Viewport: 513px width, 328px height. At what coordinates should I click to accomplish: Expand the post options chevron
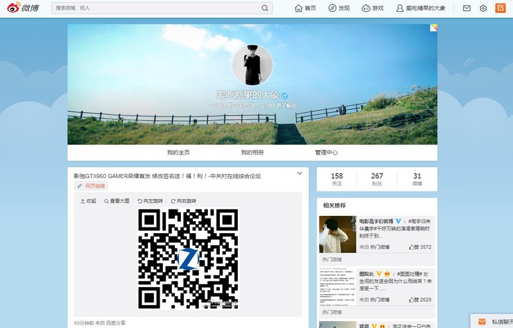pyautogui.click(x=299, y=174)
